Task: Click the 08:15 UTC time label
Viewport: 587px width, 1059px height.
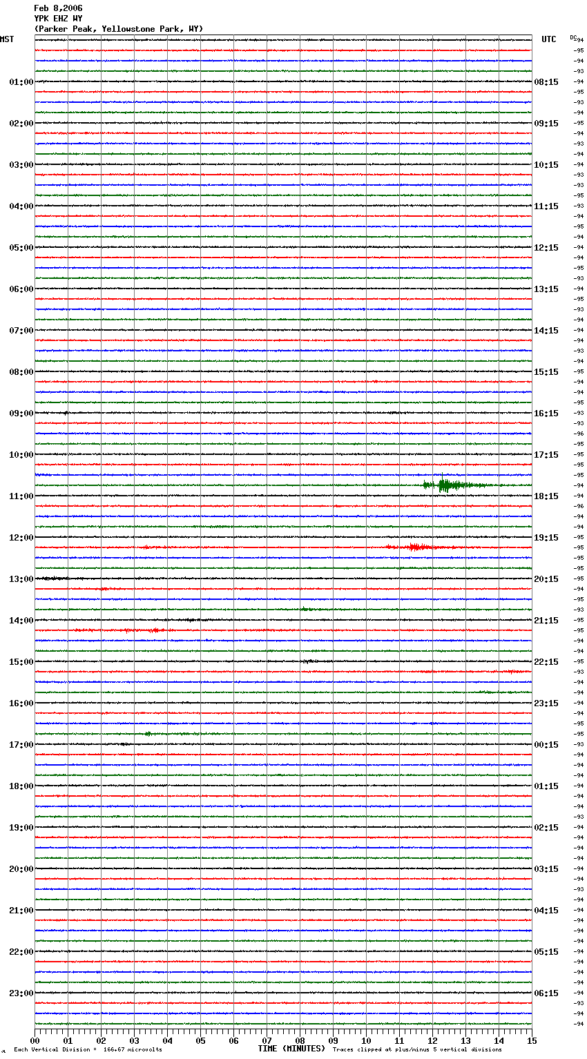Action: click(546, 82)
